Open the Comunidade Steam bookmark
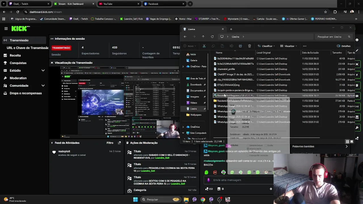This screenshot has width=363, height=204. pyautogui.click(x=53, y=19)
